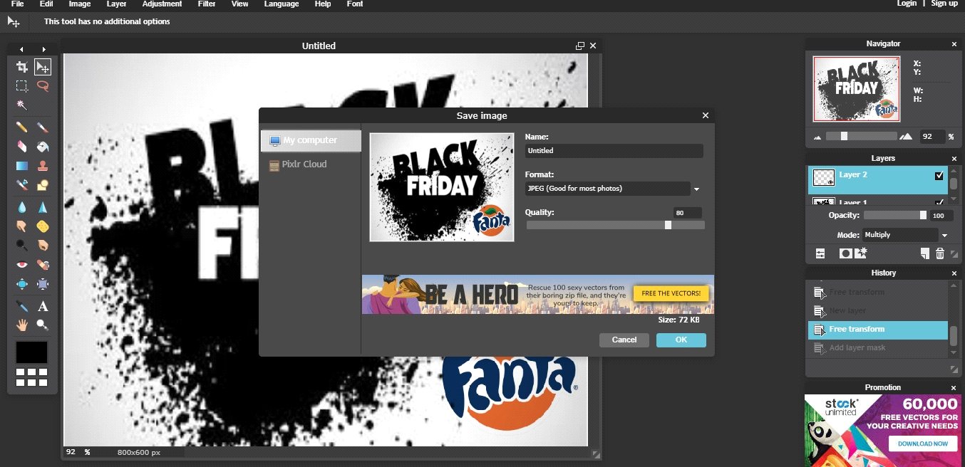Select the Pinch tool

[43, 284]
